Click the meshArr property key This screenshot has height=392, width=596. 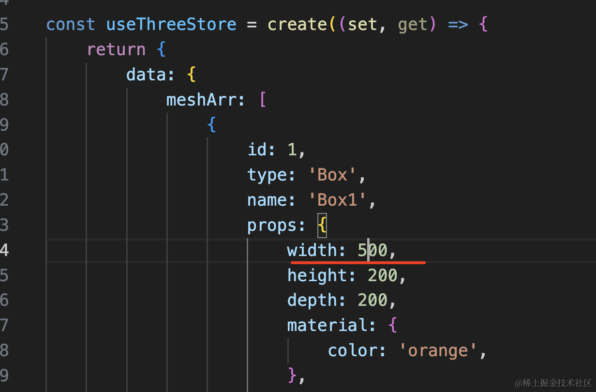(202, 100)
